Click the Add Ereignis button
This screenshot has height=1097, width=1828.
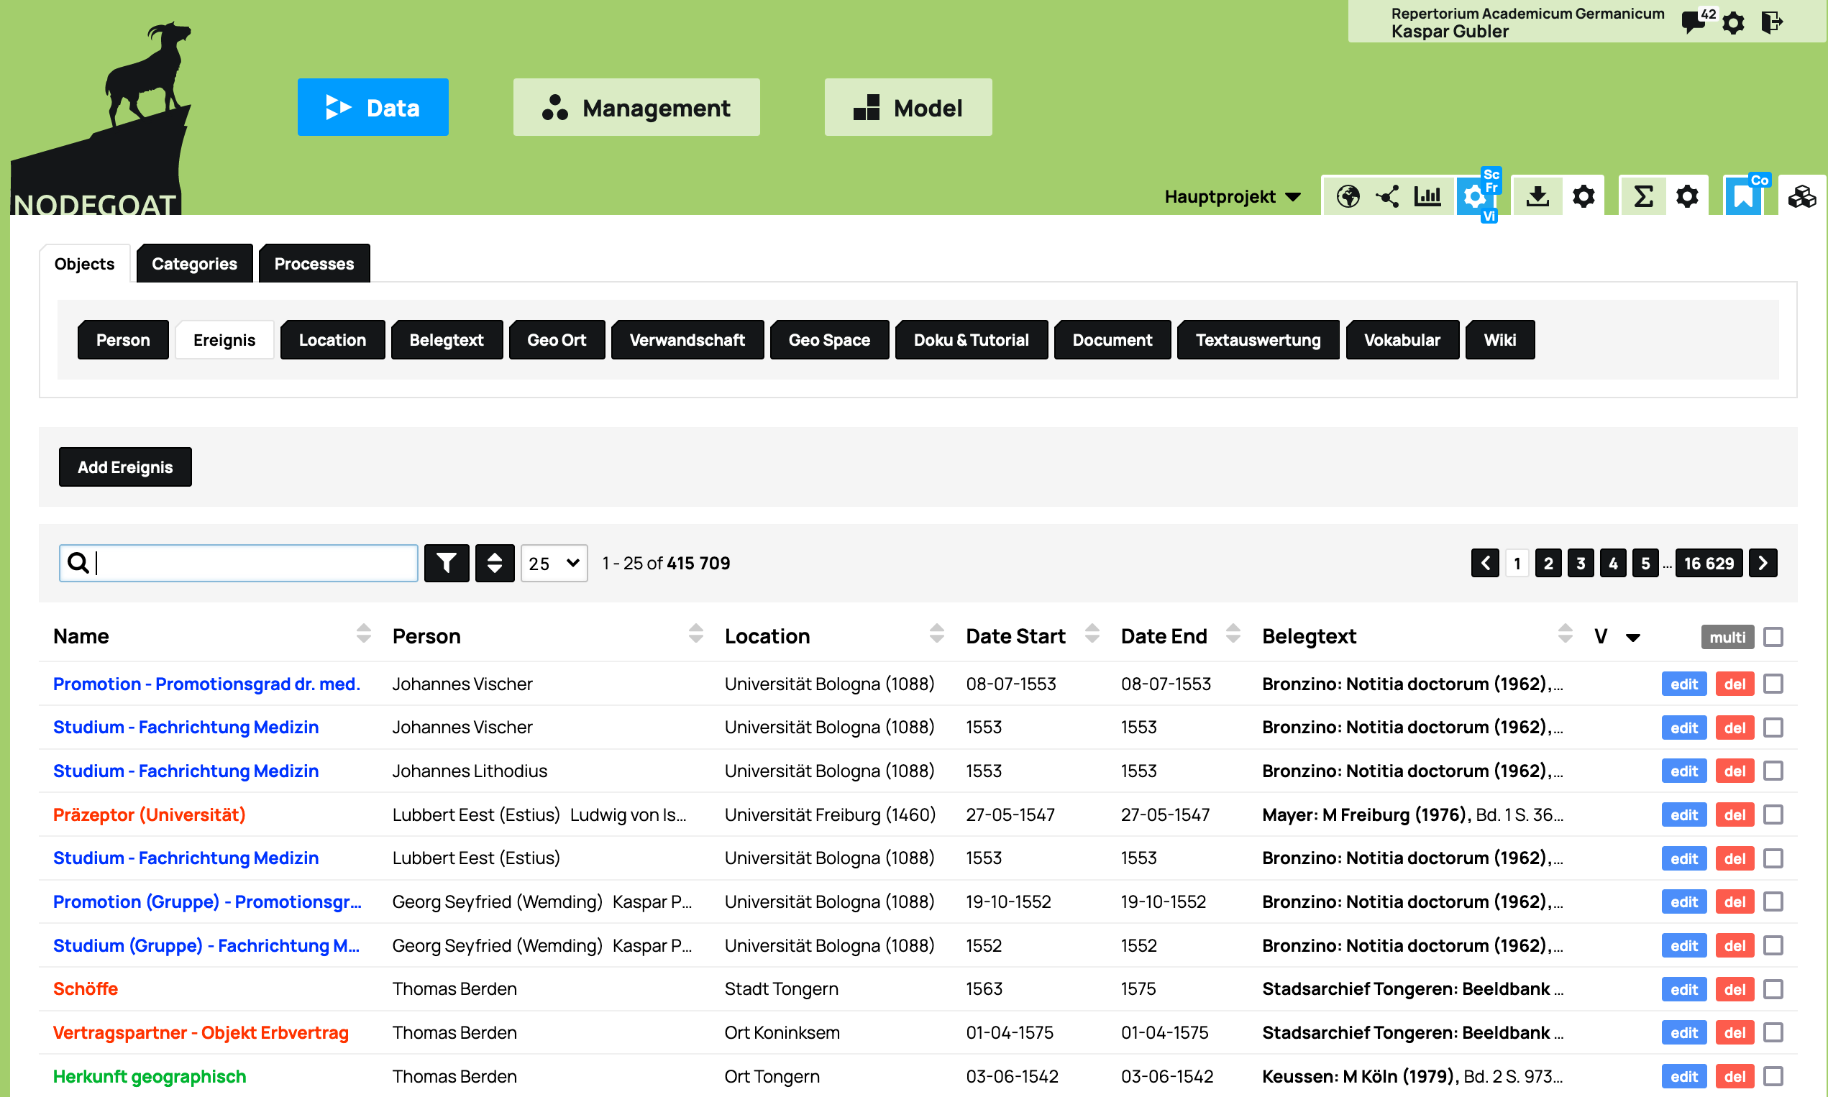pos(125,467)
